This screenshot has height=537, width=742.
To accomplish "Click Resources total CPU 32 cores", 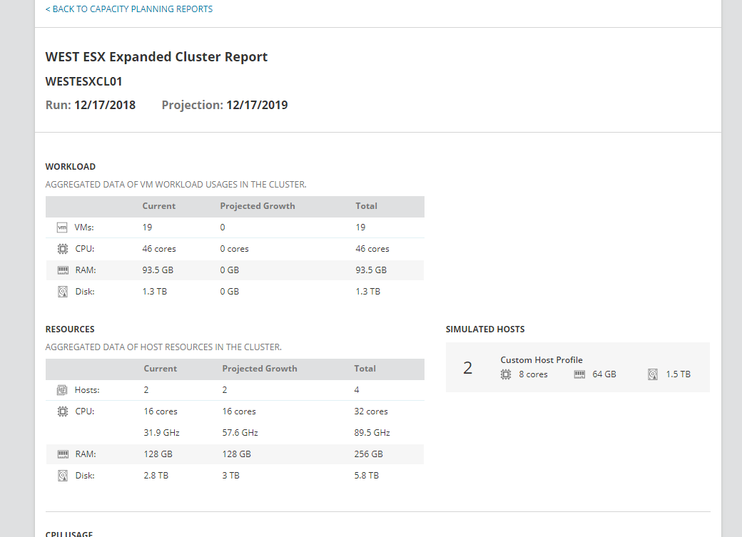I will [x=371, y=411].
